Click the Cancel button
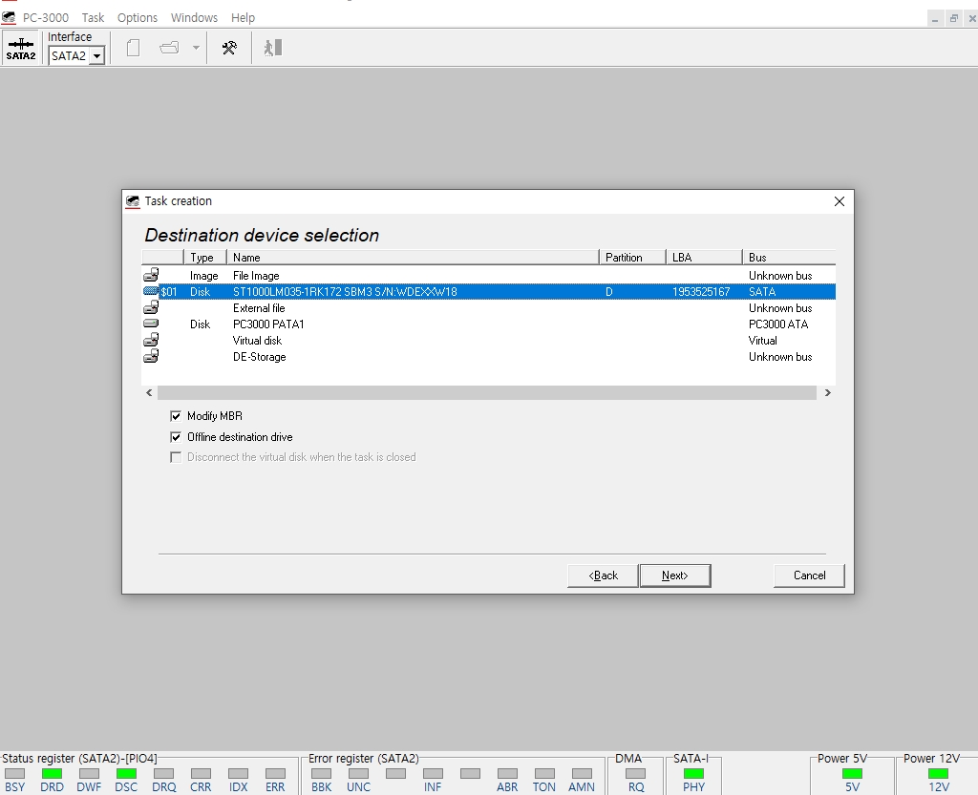The image size is (978, 795). pos(809,575)
